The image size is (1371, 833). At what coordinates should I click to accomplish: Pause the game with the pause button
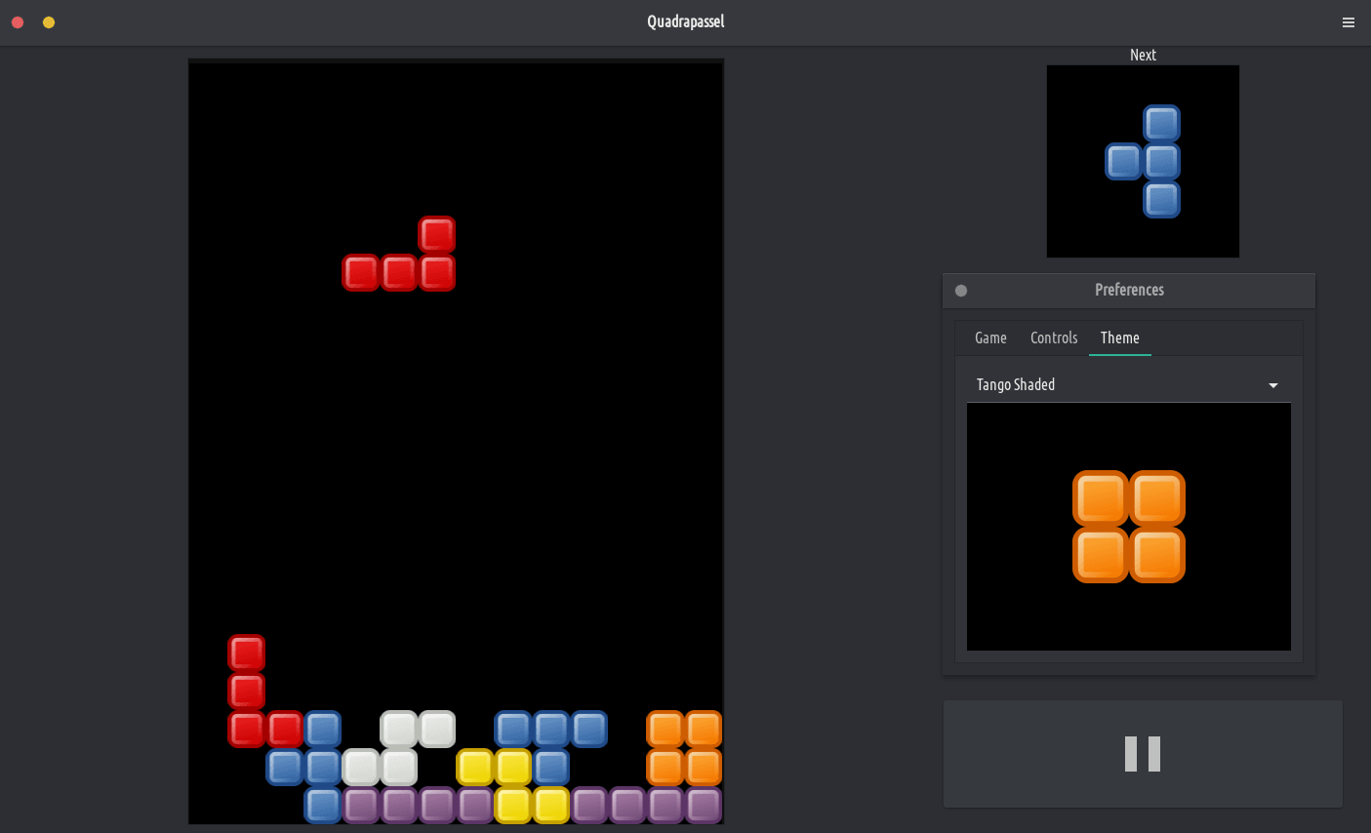tap(1142, 754)
